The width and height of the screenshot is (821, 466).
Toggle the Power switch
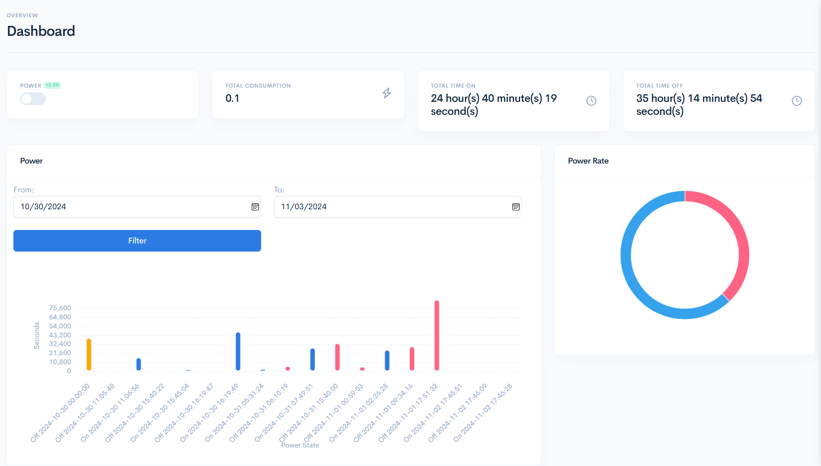33,99
